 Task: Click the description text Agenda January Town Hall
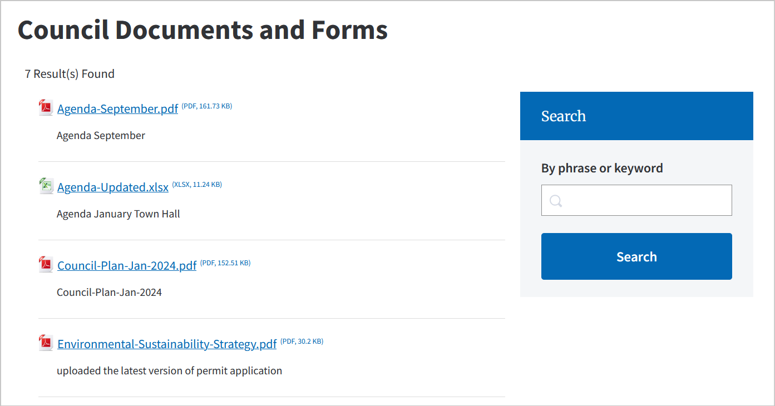pos(118,214)
